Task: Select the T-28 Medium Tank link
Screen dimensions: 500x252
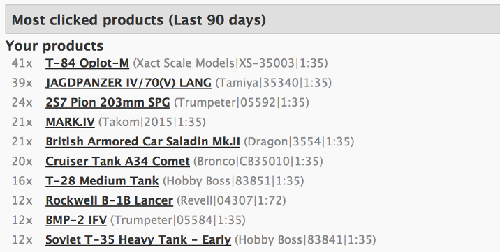Action: tap(103, 181)
